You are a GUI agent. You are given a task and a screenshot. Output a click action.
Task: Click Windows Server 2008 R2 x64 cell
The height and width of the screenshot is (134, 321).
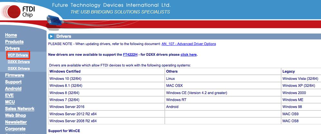coord(106,121)
